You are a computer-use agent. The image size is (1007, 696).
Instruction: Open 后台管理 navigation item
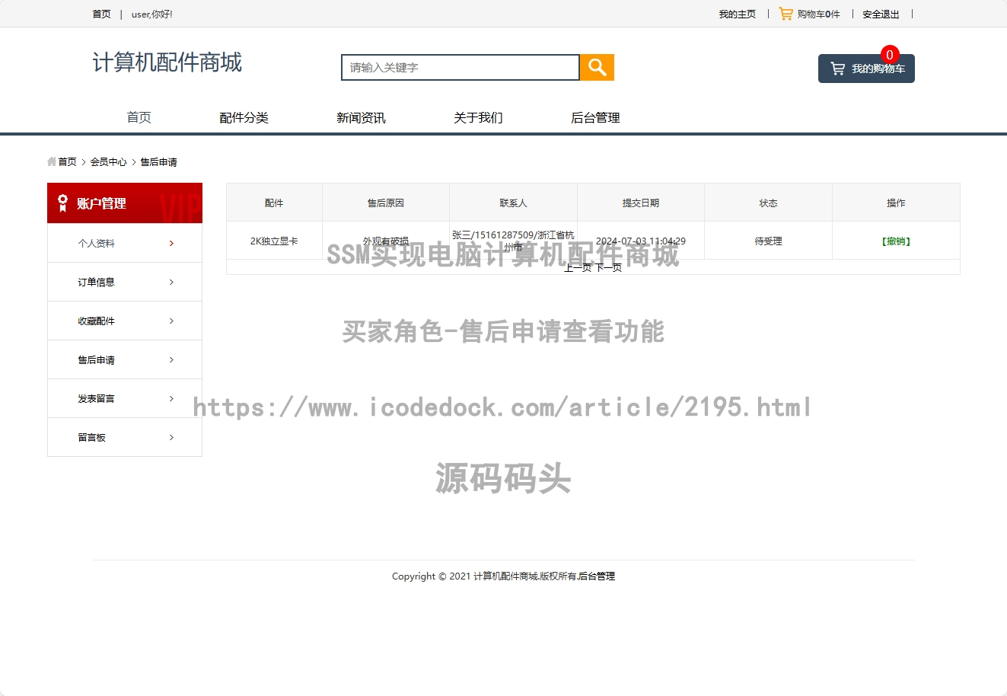(x=595, y=117)
